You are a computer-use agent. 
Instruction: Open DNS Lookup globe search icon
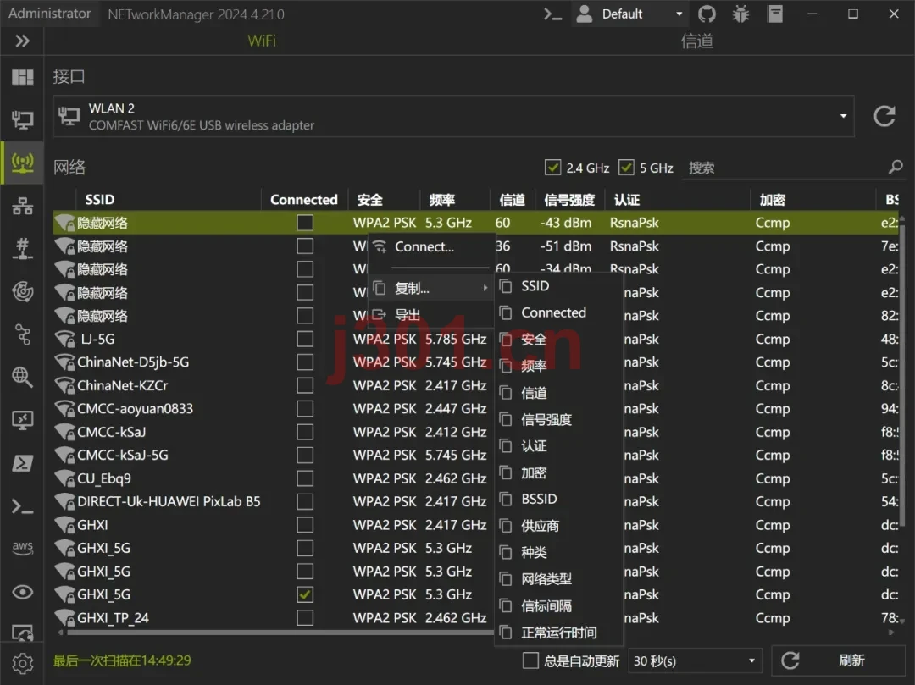[x=22, y=377]
